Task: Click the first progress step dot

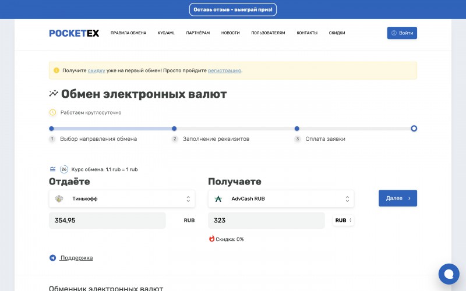Action: tap(51, 129)
